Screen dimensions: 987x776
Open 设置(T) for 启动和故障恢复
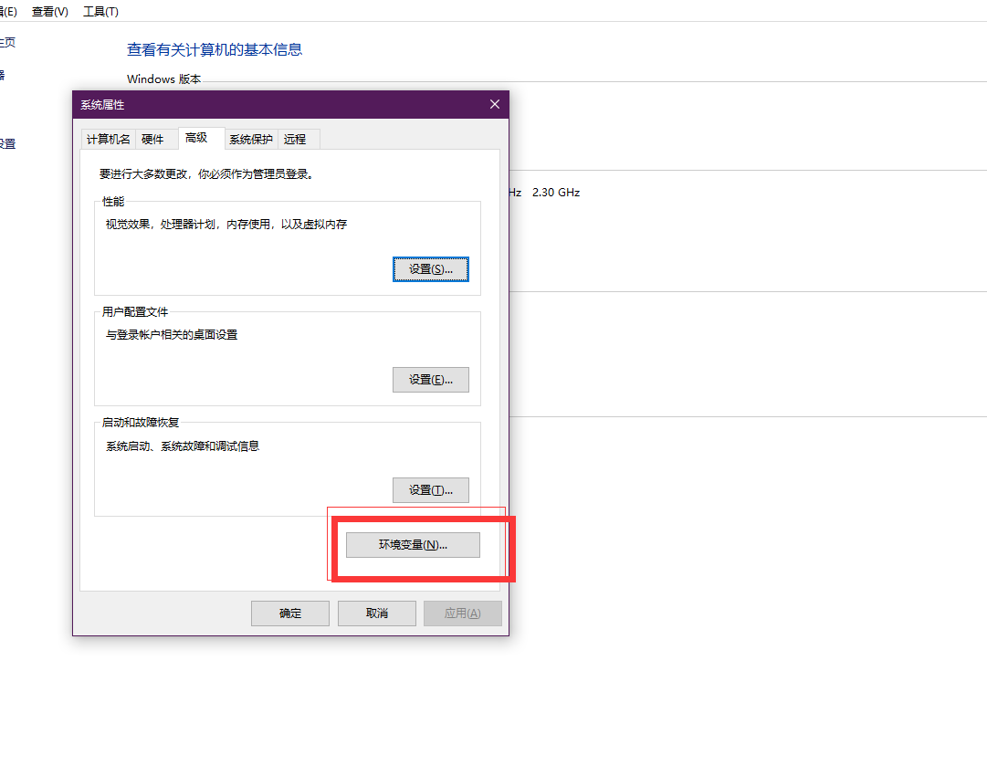(x=430, y=490)
